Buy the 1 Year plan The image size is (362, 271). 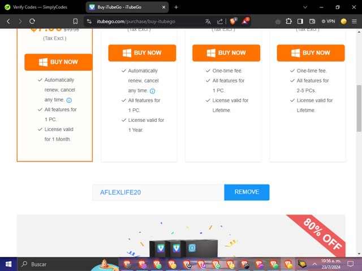[142, 53]
